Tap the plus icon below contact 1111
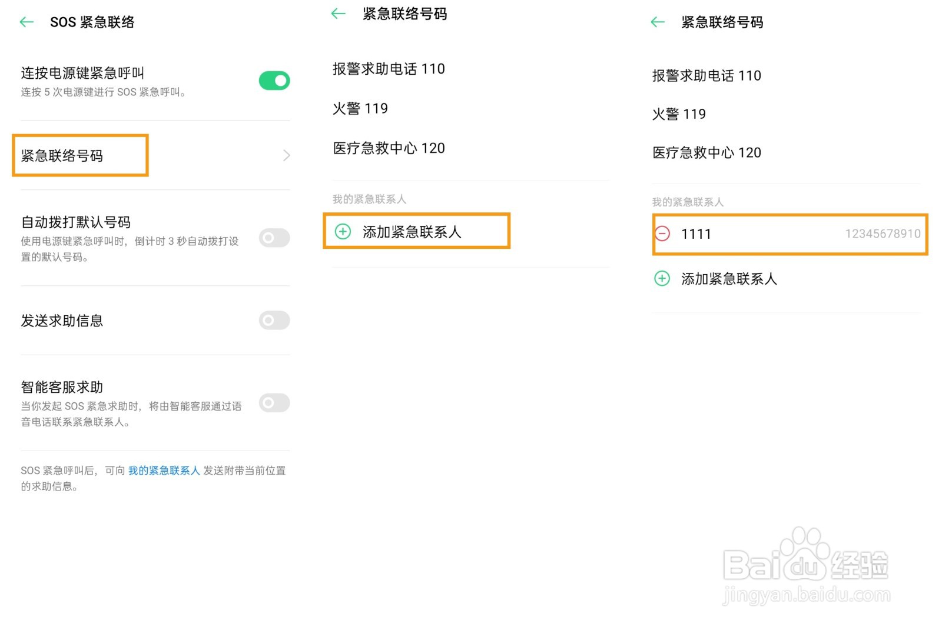The width and height of the screenshot is (942, 627). click(x=662, y=279)
